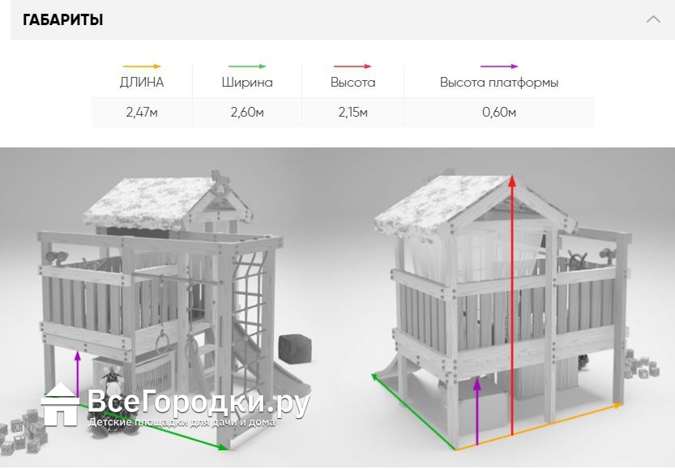Click the green arrow icon above Ширина
Image resolution: width=675 pixels, height=469 pixels.
coord(247,66)
